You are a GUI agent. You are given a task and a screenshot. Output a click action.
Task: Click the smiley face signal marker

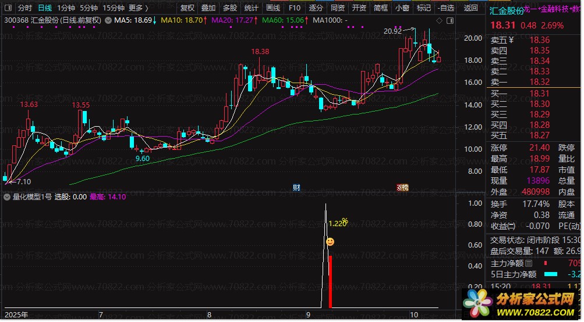pos(330,242)
